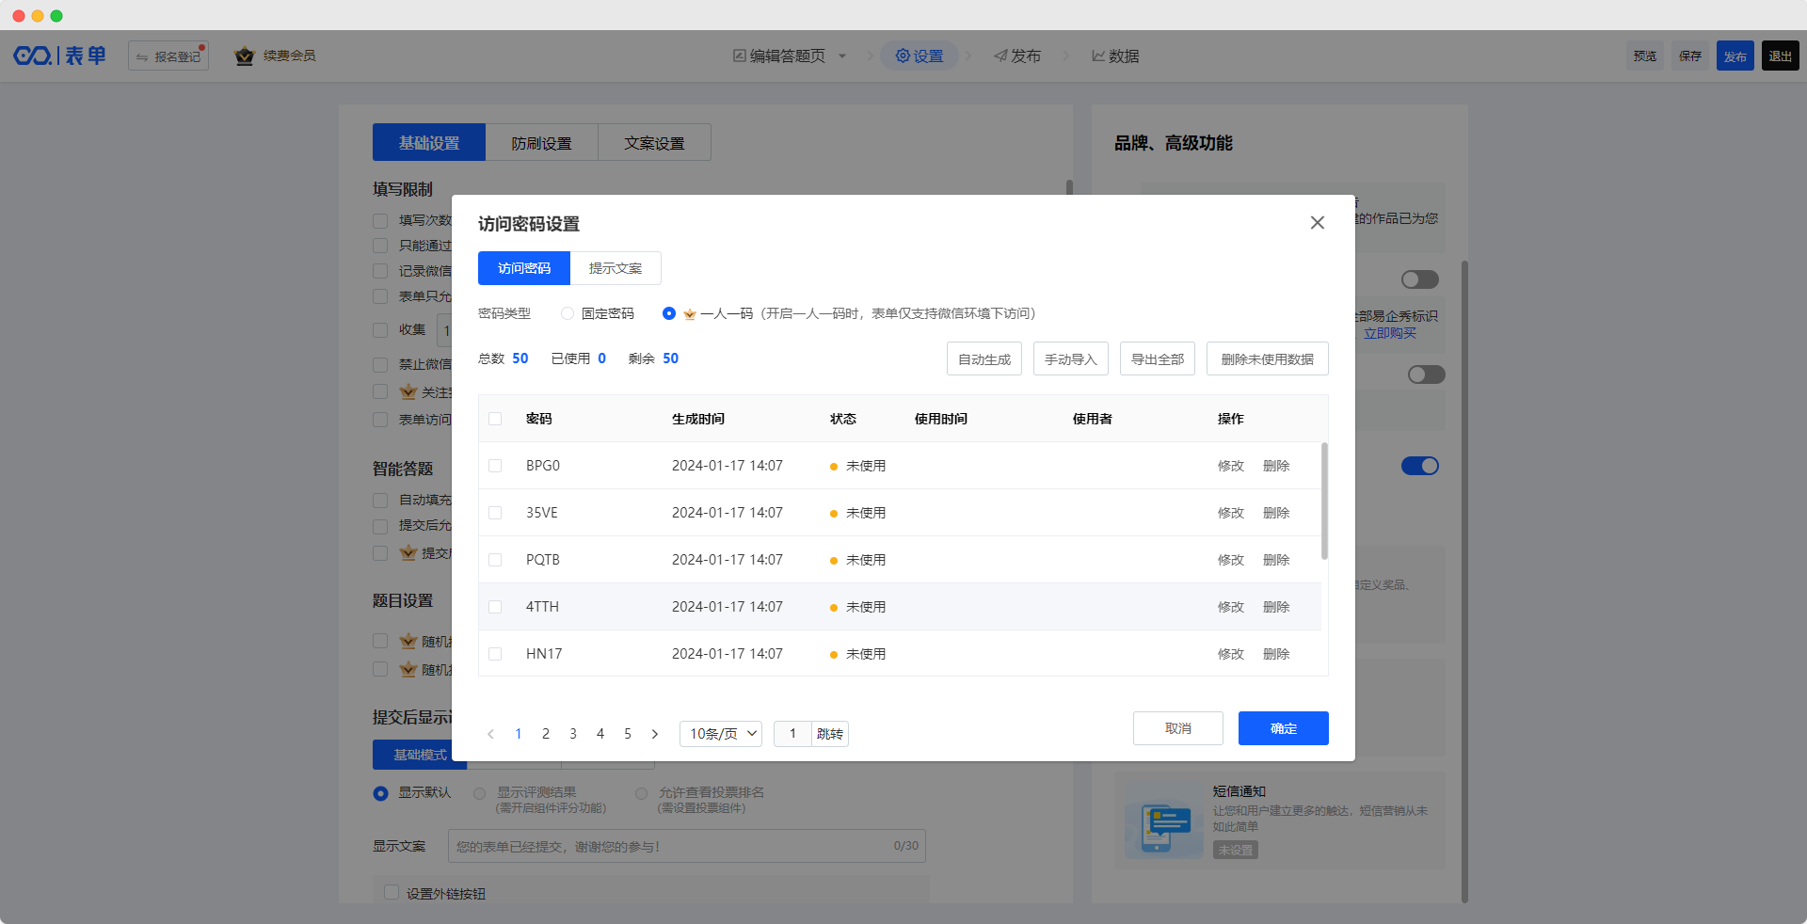Switch to the 提示文案 tab
This screenshot has height=924, width=1807.
616,268
